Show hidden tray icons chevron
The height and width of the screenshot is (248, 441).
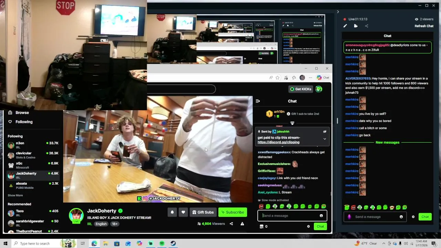click(x=384, y=244)
